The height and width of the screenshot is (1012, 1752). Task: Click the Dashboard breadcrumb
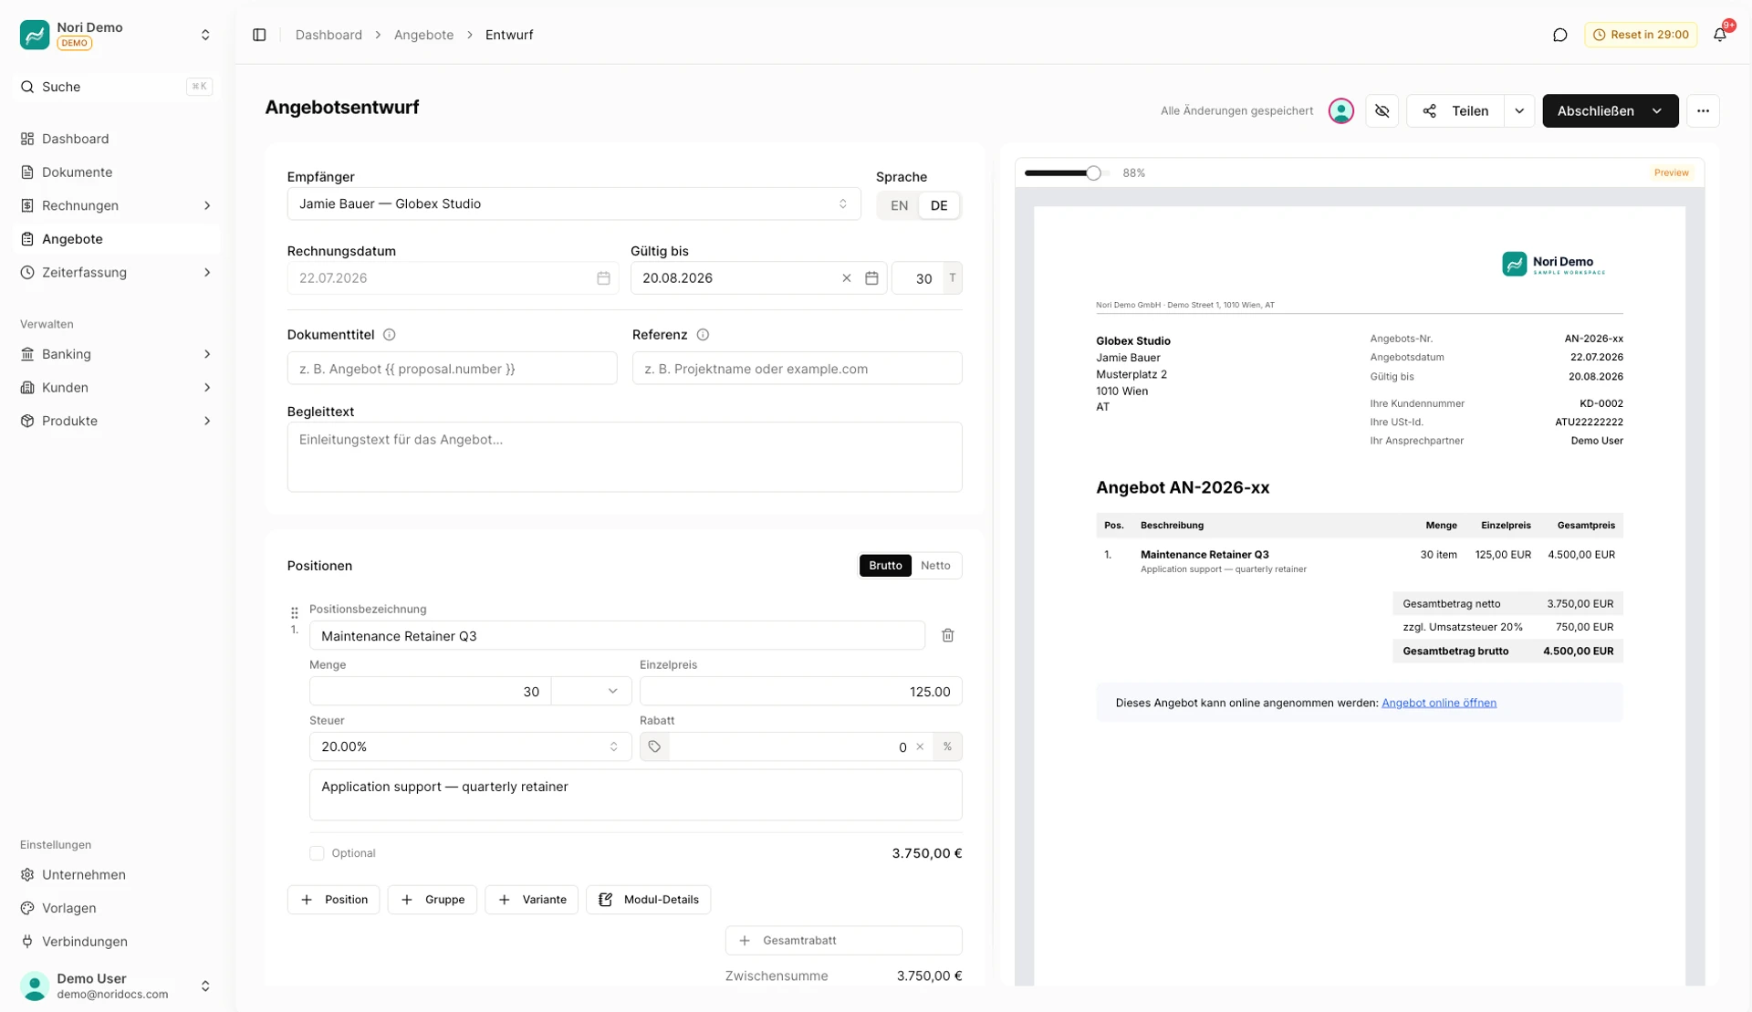pyautogui.click(x=328, y=35)
